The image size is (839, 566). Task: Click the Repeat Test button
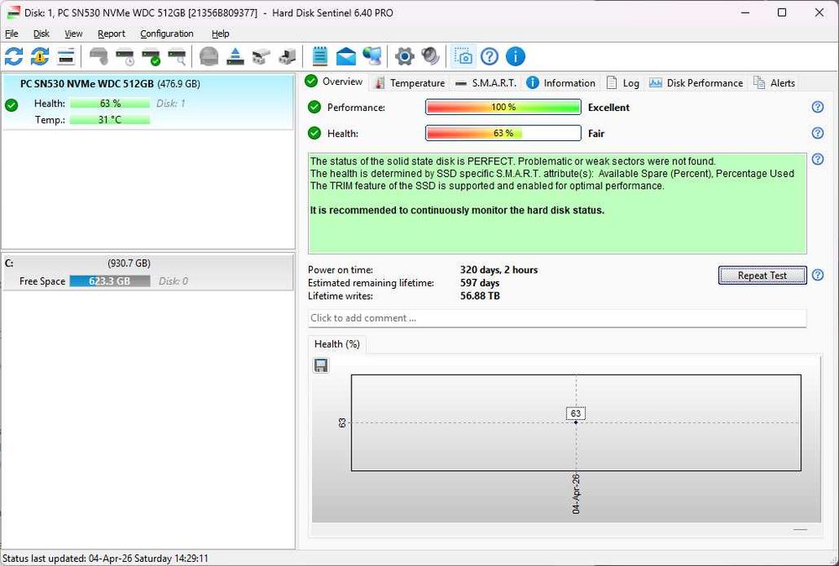(x=762, y=275)
